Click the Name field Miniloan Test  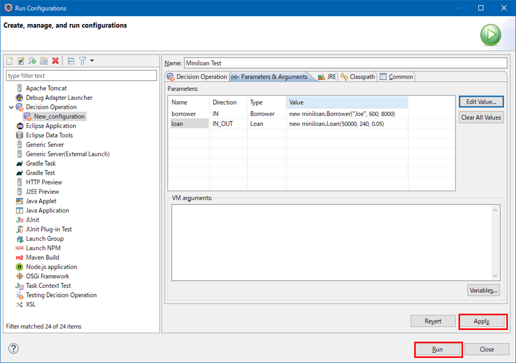346,63
